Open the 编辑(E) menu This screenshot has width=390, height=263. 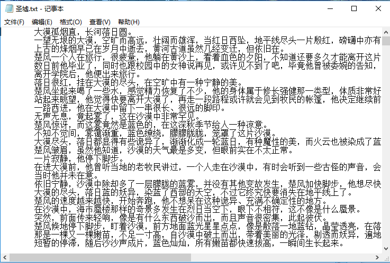(x=42, y=22)
